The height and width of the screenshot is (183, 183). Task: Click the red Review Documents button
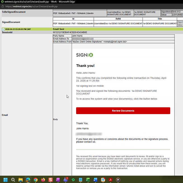(x=123, y=111)
